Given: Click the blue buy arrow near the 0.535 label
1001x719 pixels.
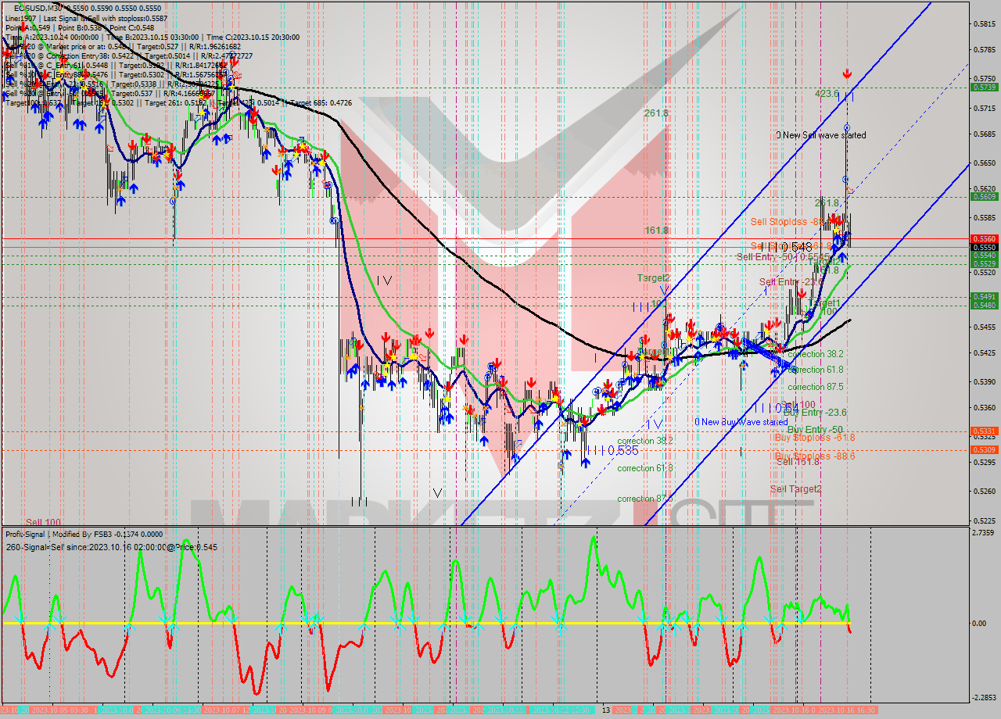Looking at the screenshot, I should (586, 461).
